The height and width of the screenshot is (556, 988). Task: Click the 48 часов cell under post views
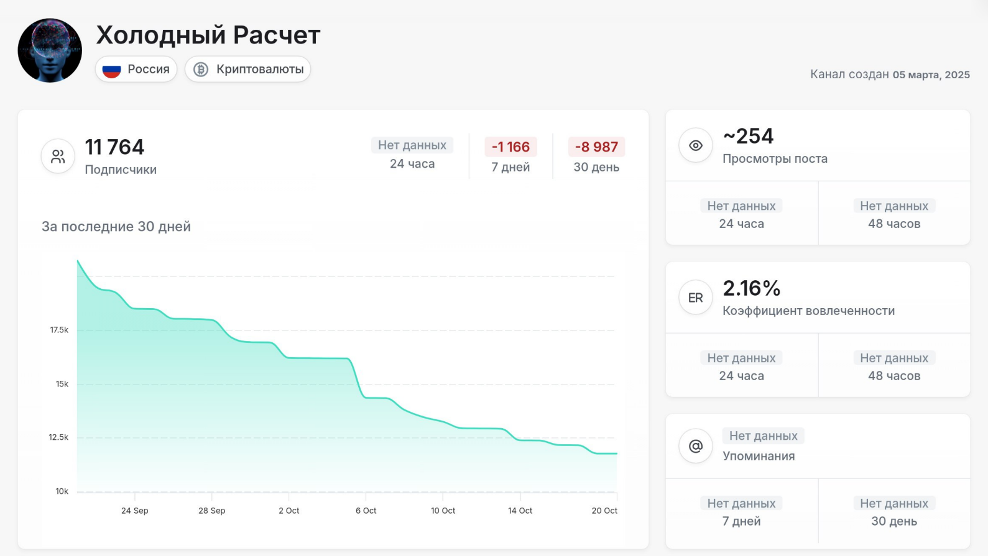[x=893, y=214]
